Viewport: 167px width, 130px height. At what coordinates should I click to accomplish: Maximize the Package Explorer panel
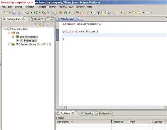(x=52, y=18)
